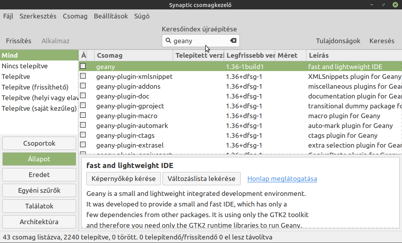Select the geany-plugin-addons package name
Screen dimensions: 402x243
click(128, 86)
